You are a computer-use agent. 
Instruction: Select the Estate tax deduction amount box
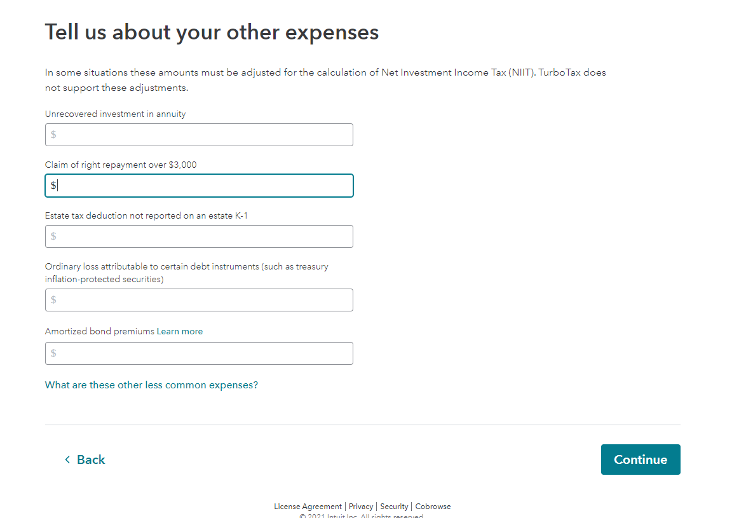199,236
